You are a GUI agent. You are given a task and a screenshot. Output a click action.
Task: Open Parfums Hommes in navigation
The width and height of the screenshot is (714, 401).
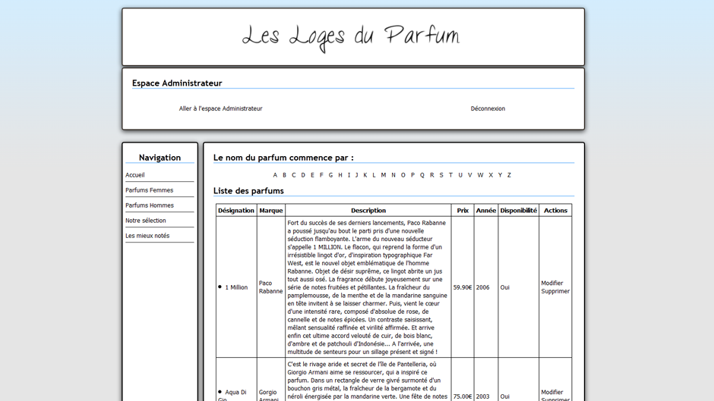coord(150,205)
